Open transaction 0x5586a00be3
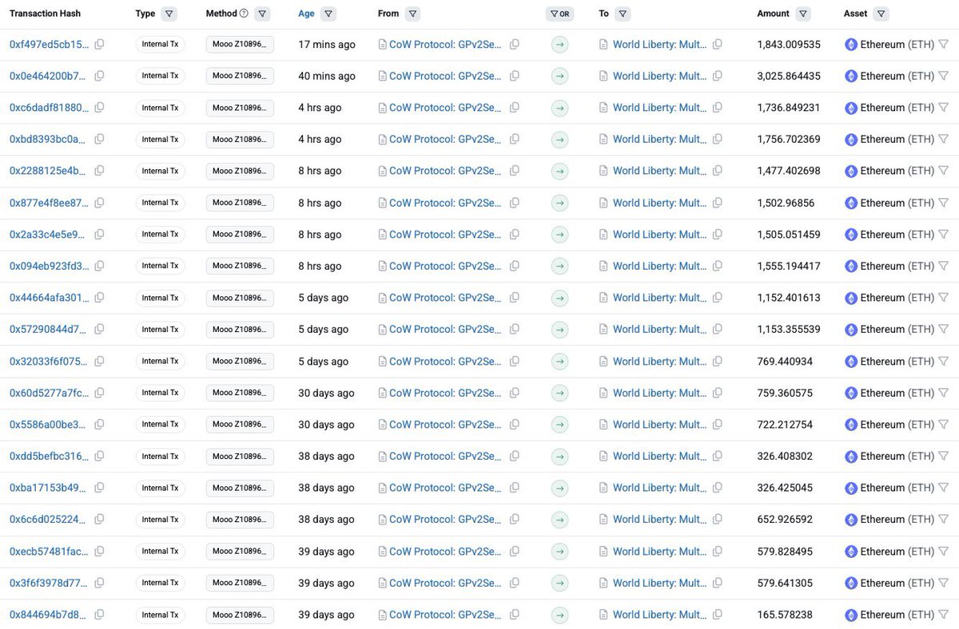This screenshot has width=959, height=629. 48,424
